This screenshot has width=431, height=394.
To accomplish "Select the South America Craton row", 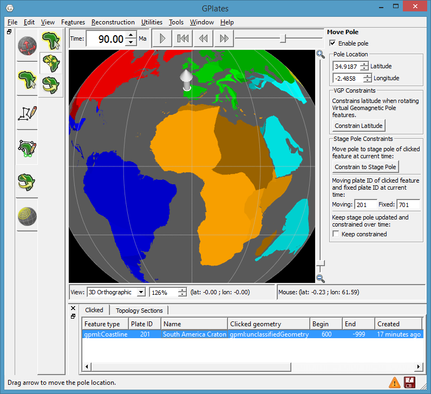I will point(252,334).
